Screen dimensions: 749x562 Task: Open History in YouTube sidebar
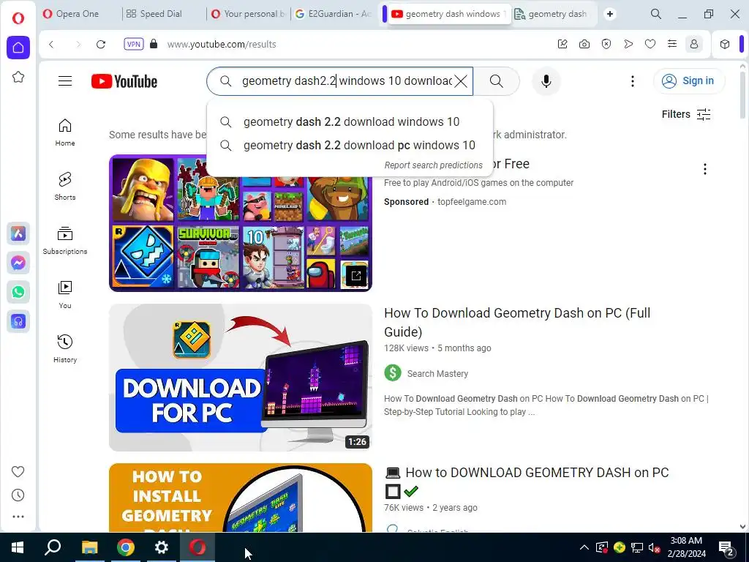pyautogui.click(x=65, y=349)
